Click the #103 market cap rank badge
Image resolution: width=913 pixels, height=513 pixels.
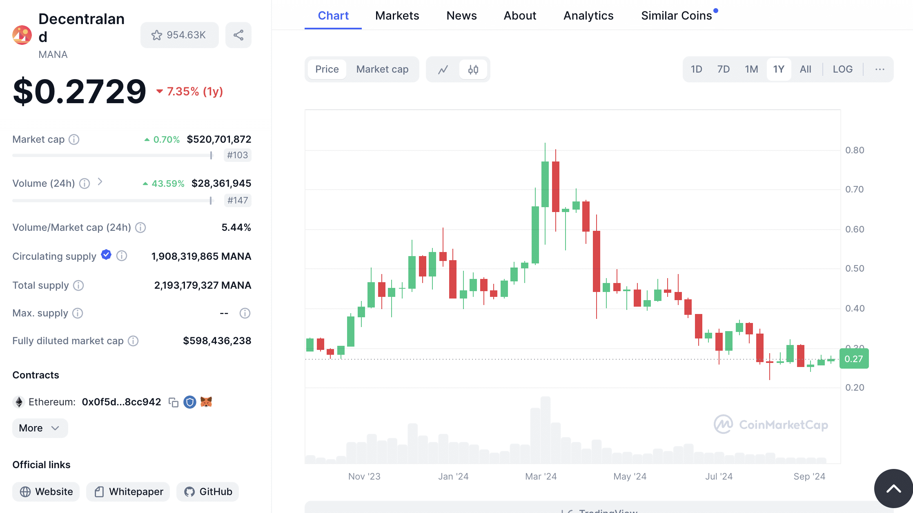click(237, 155)
